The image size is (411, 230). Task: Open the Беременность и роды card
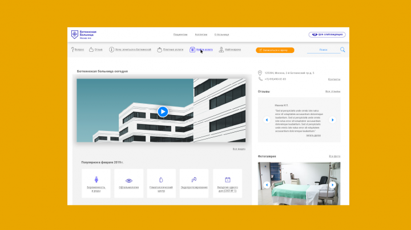(96, 183)
